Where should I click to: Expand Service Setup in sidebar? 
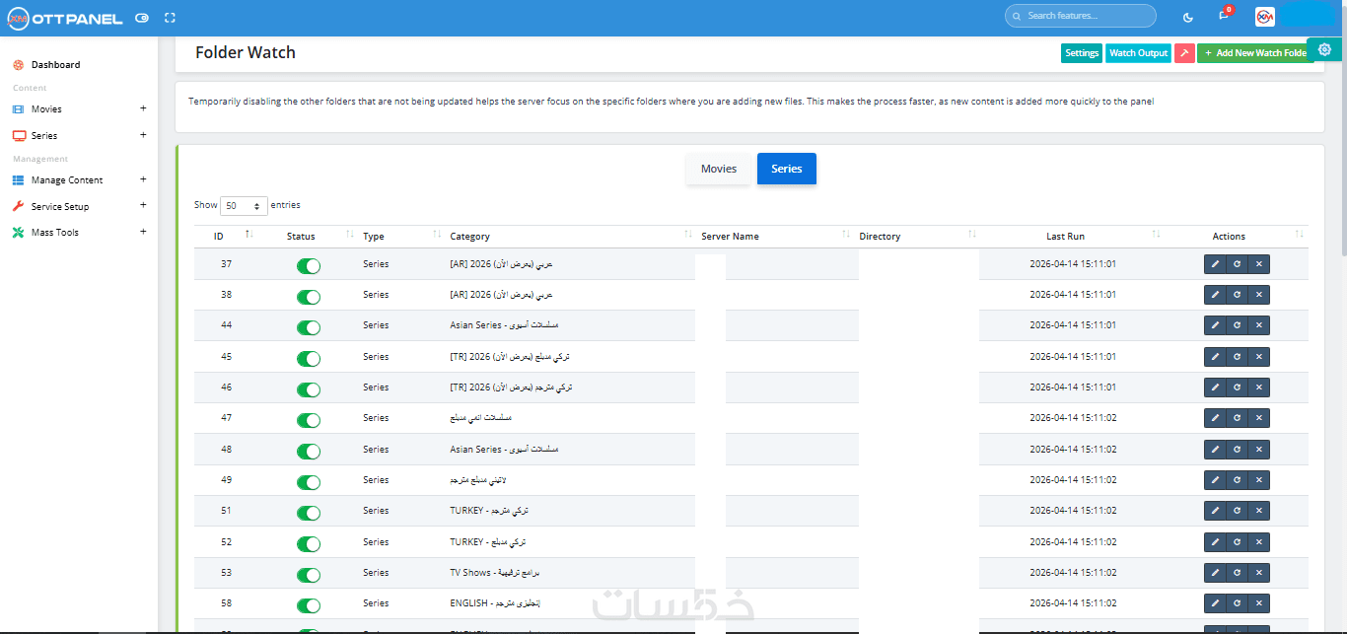[x=79, y=207]
